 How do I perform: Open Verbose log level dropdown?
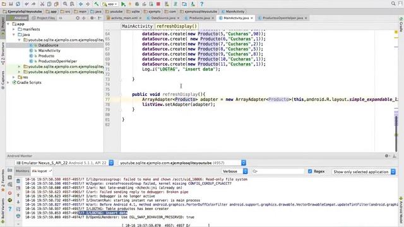pyautogui.click(x=235, y=171)
